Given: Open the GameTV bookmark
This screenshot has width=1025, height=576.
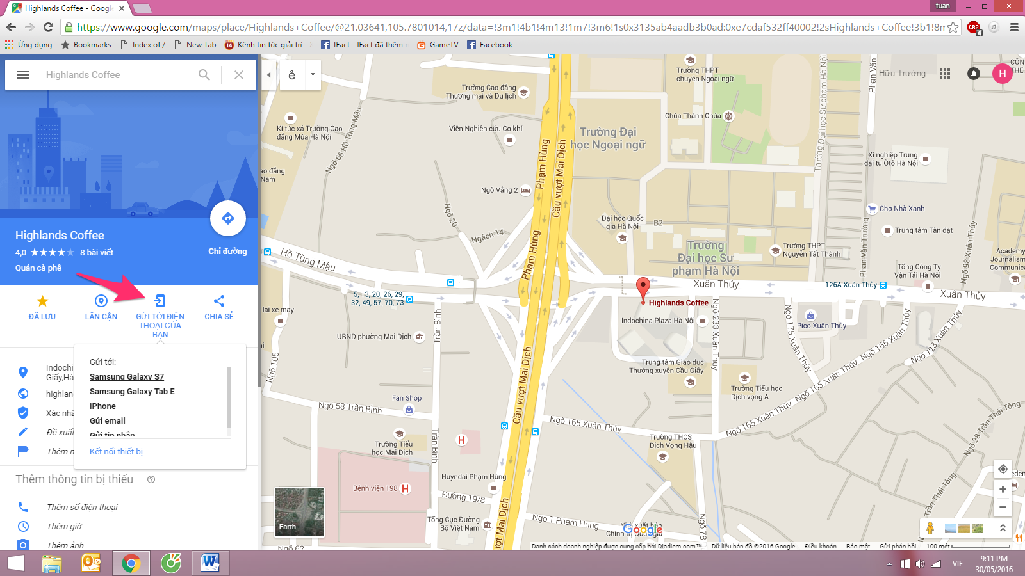Looking at the screenshot, I should [438, 45].
